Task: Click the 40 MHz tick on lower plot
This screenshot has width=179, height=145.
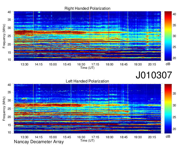Action: coord(9,85)
